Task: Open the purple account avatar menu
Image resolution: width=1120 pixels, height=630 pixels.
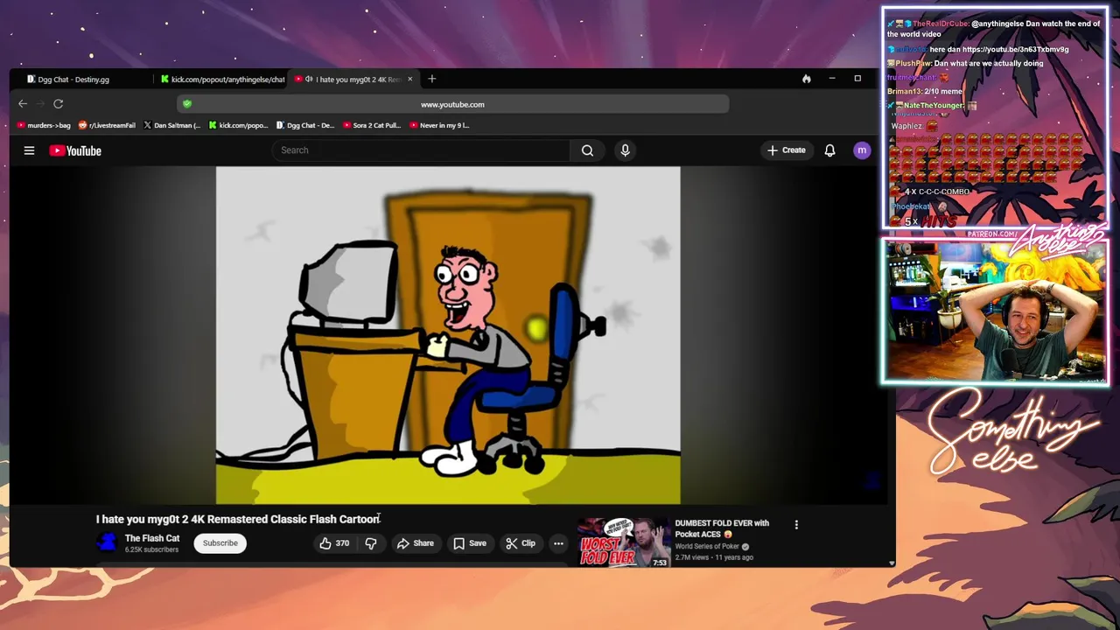Action: click(x=862, y=150)
